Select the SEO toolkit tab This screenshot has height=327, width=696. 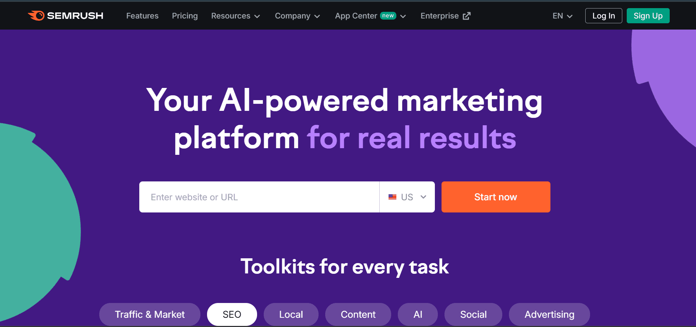232,314
